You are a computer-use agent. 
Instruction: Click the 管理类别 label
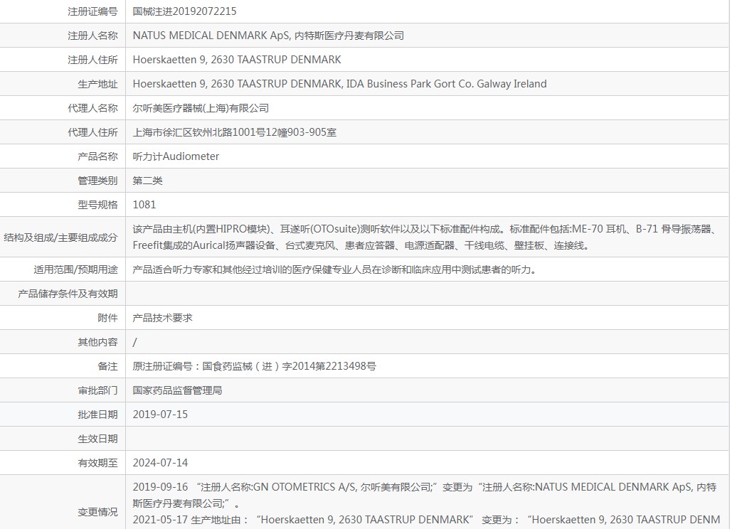[97, 181]
